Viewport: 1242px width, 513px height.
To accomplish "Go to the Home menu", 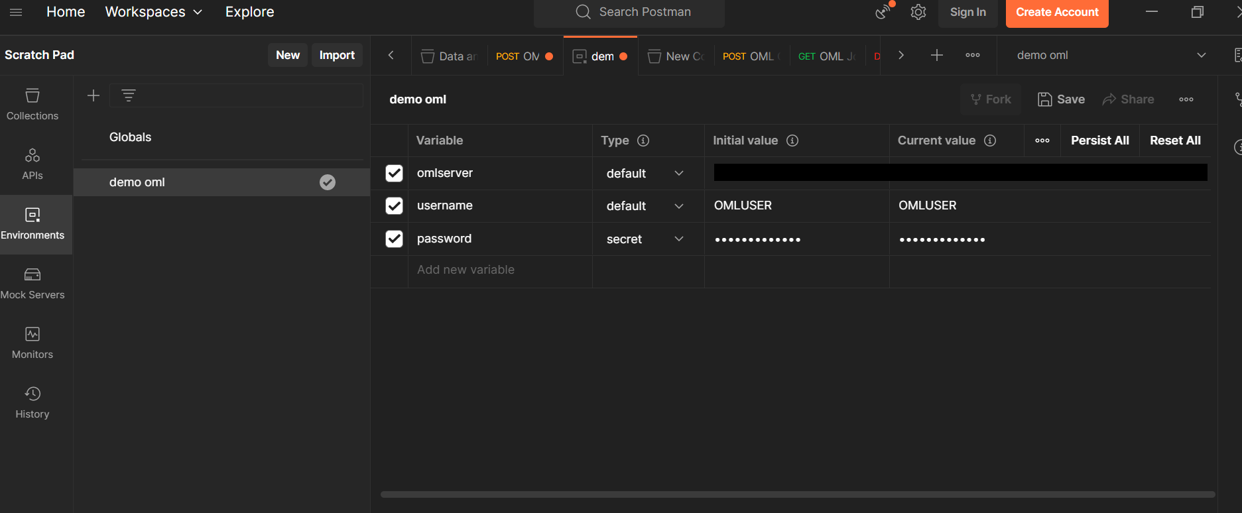I will point(66,12).
